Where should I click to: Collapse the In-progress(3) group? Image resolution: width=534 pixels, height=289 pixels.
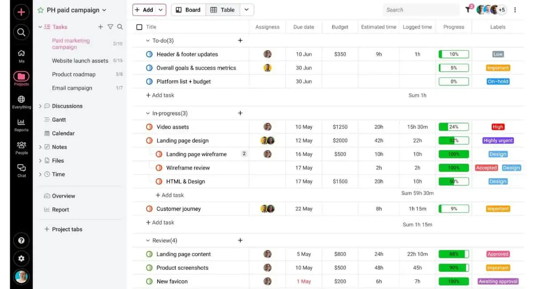pos(148,113)
